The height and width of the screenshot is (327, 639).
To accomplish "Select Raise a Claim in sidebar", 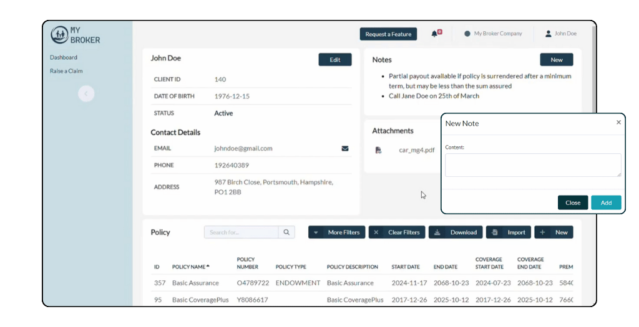I will coord(66,71).
